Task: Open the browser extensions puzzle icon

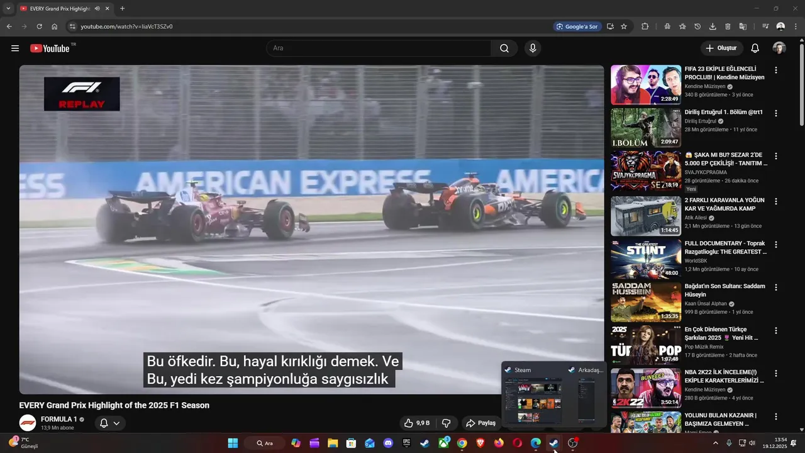Action: pos(645,26)
